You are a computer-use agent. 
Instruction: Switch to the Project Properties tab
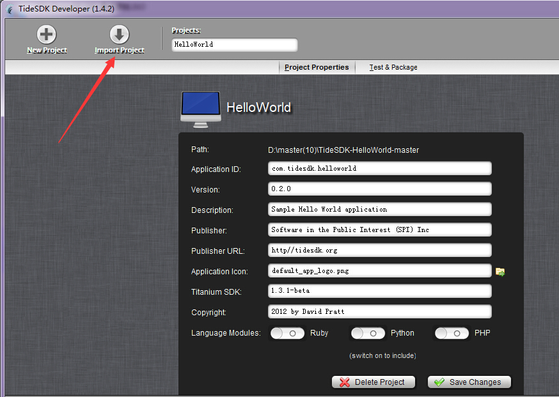pyautogui.click(x=317, y=67)
